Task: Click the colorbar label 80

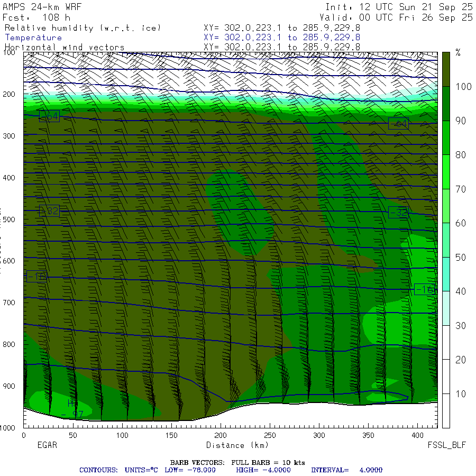Action: coord(461,155)
